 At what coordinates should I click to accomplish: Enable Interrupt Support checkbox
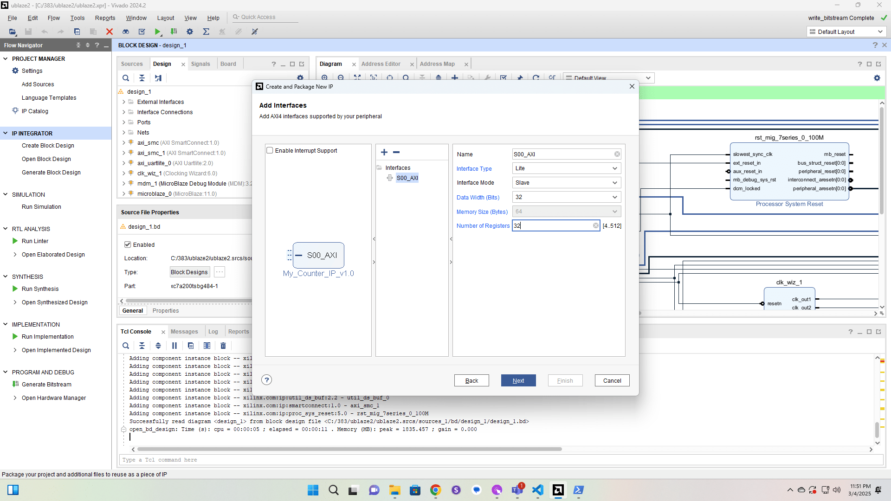pos(270,150)
